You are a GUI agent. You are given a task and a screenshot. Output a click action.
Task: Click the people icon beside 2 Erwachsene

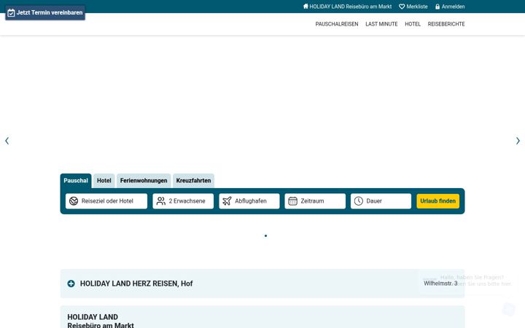click(x=161, y=201)
